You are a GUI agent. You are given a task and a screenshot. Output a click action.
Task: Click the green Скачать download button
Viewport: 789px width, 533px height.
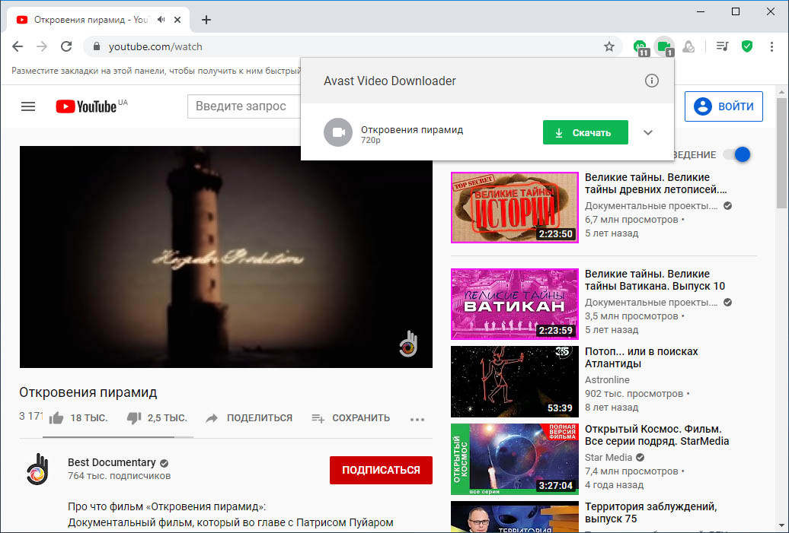point(585,132)
